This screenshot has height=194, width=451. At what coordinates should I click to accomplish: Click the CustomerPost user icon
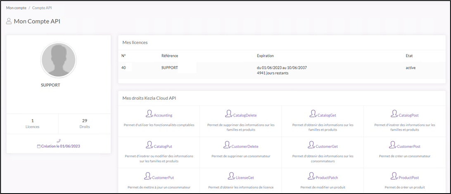pos(392,145)
